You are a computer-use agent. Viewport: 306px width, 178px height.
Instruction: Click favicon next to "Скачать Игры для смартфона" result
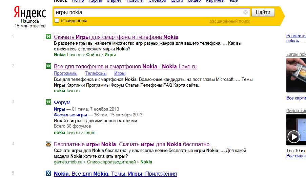tap(48, 37)
